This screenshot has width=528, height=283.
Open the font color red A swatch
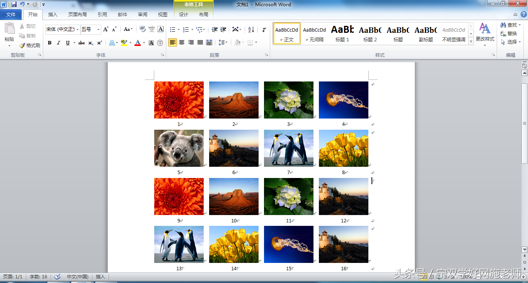point(138,43)
